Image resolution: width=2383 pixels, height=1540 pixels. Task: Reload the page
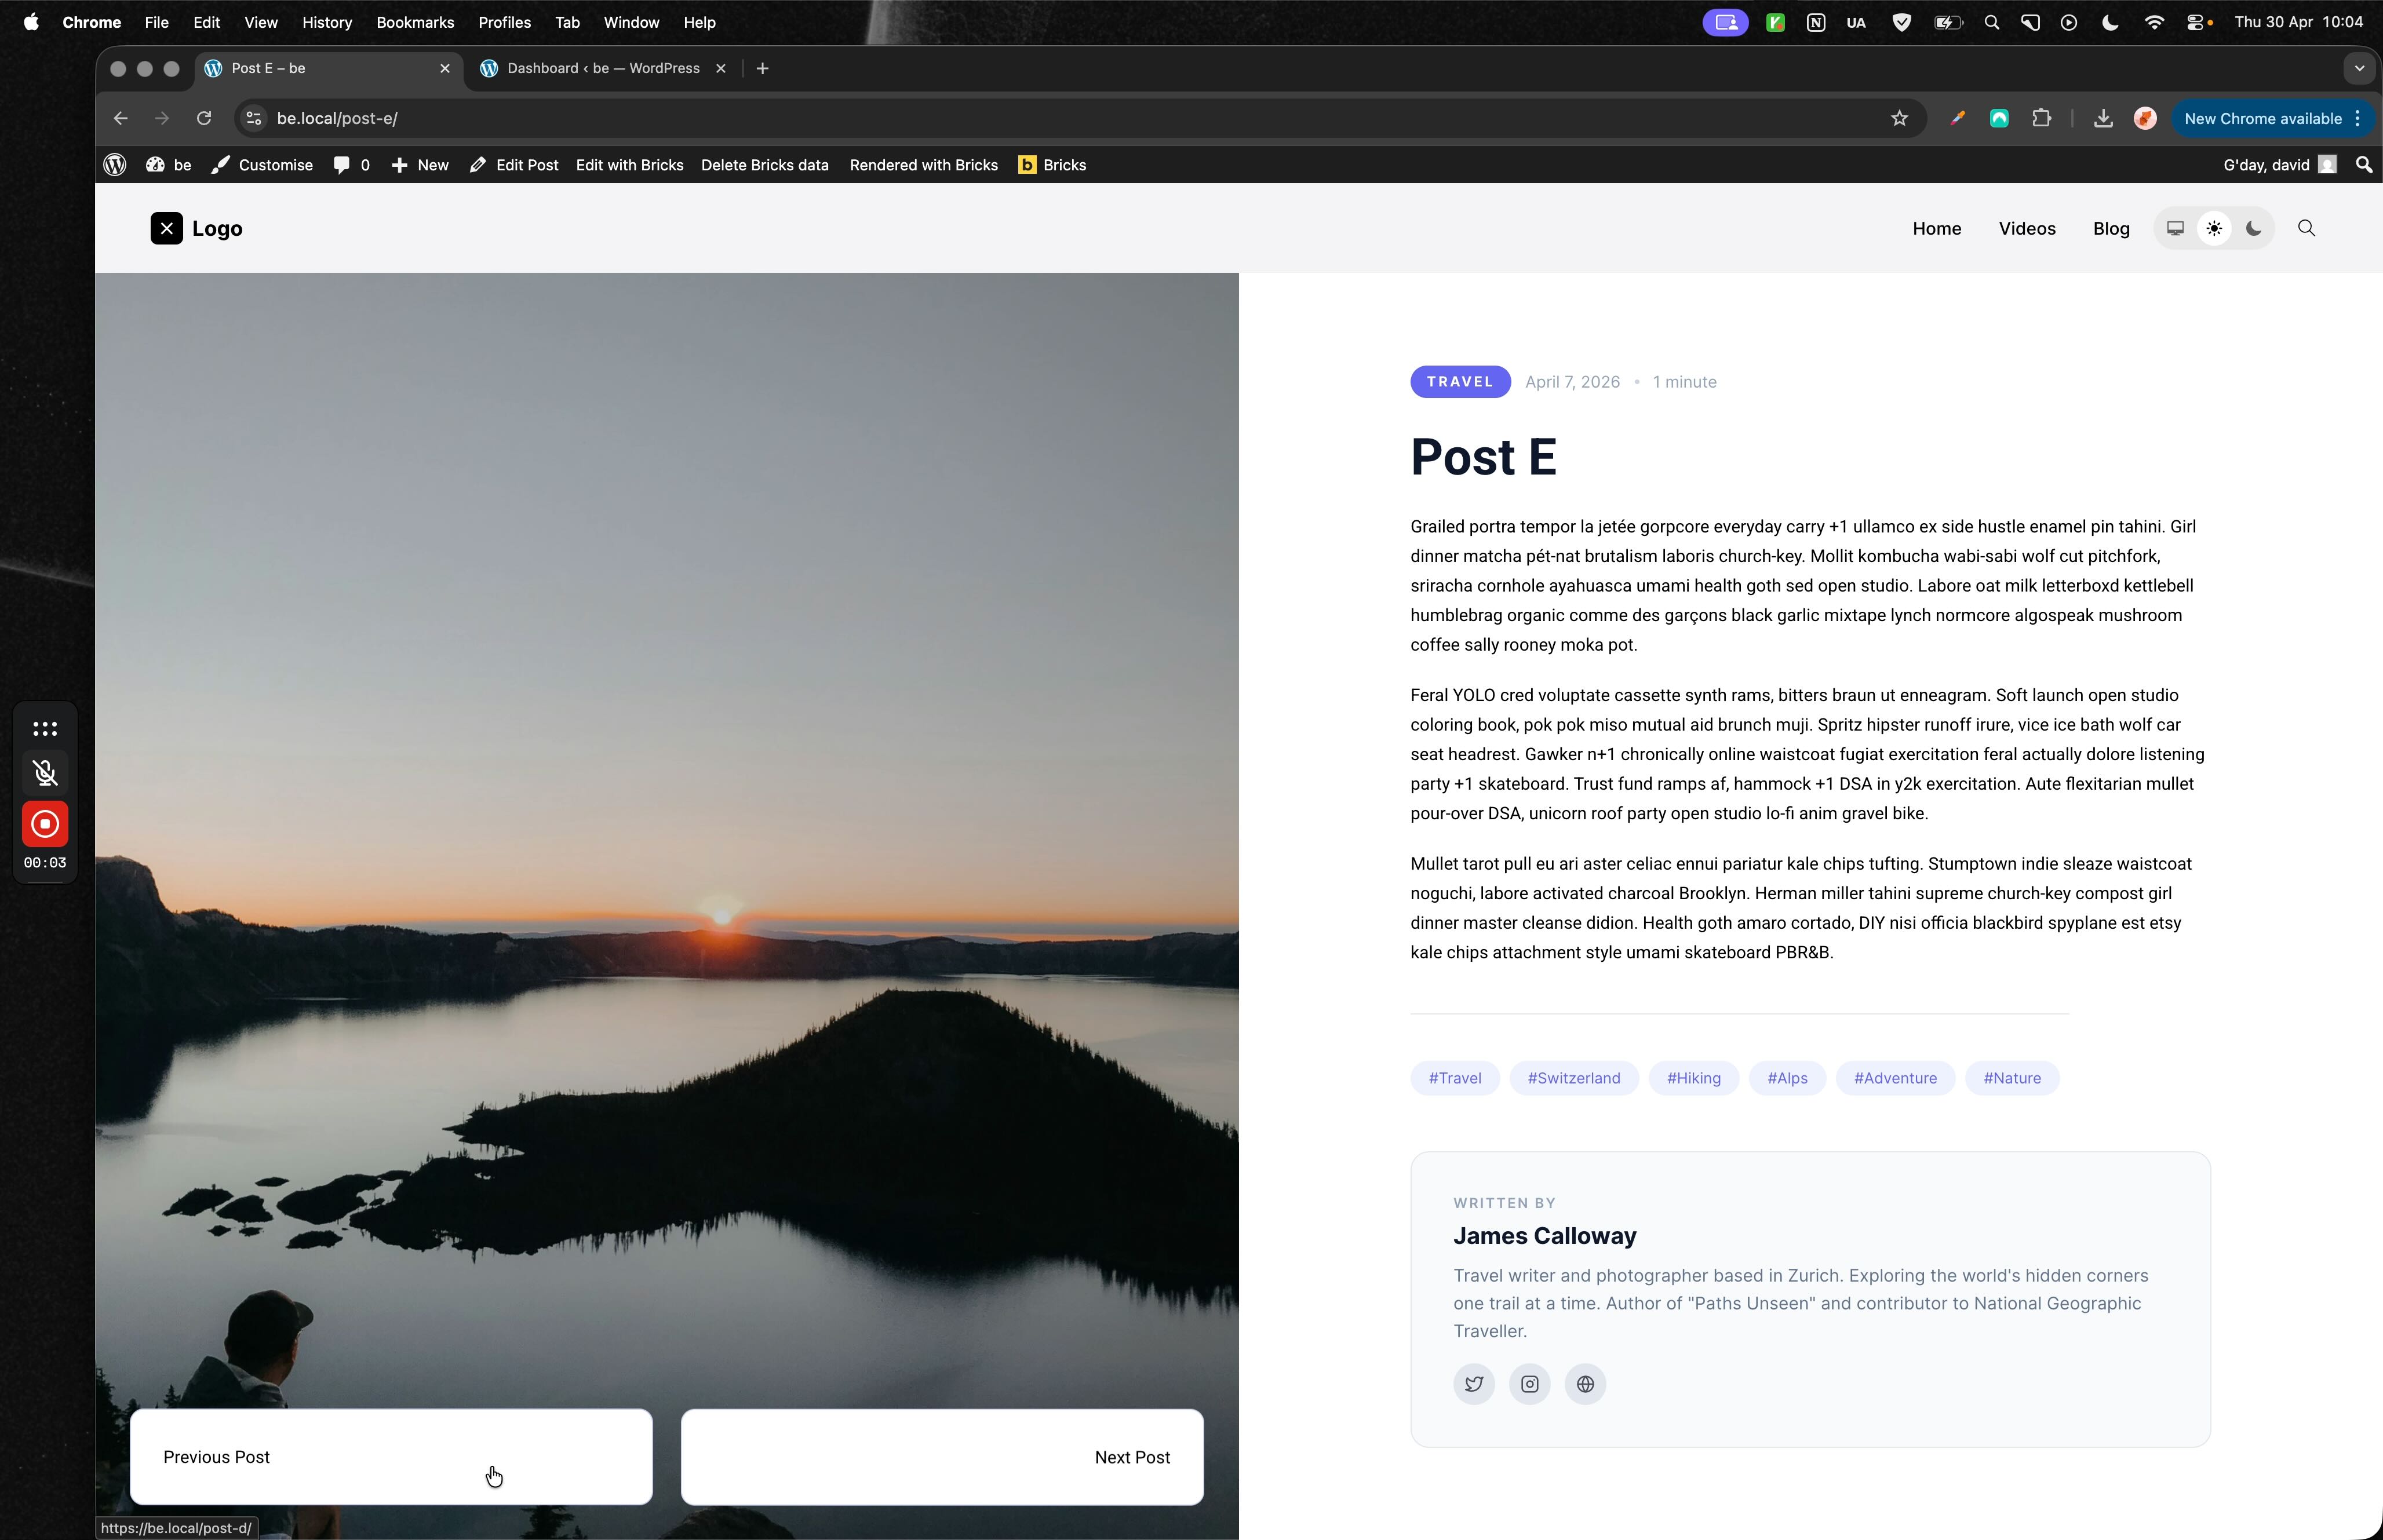pos(204,118)
